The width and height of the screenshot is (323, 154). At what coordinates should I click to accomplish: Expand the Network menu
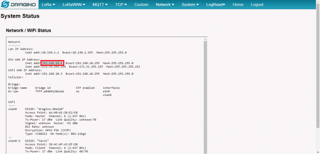(x=165, y=5)
